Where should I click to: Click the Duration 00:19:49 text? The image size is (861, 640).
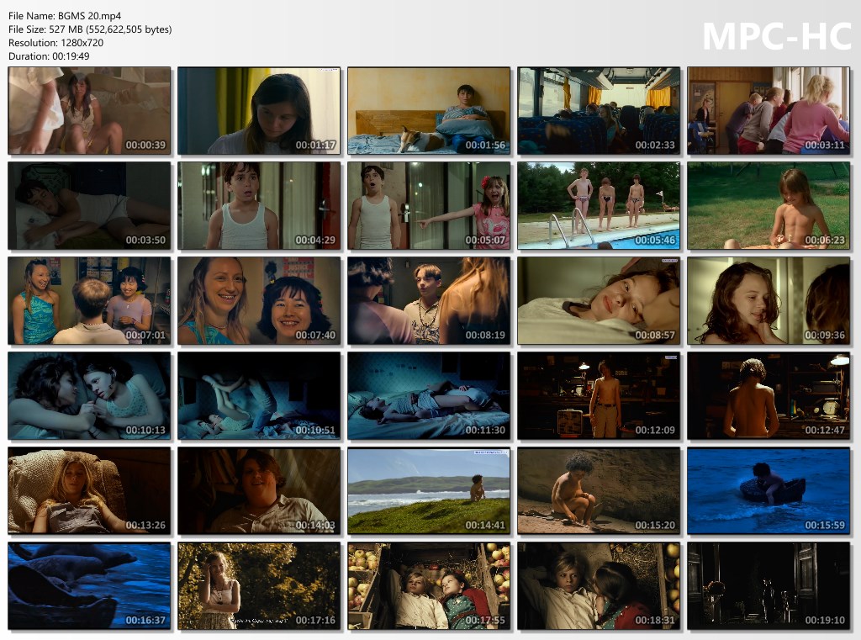click(x=49, y=56)
